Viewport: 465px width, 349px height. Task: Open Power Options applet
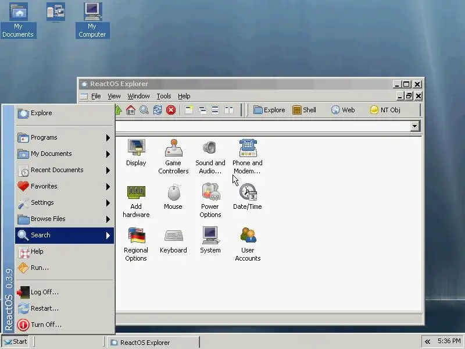(x=210, y=201)
